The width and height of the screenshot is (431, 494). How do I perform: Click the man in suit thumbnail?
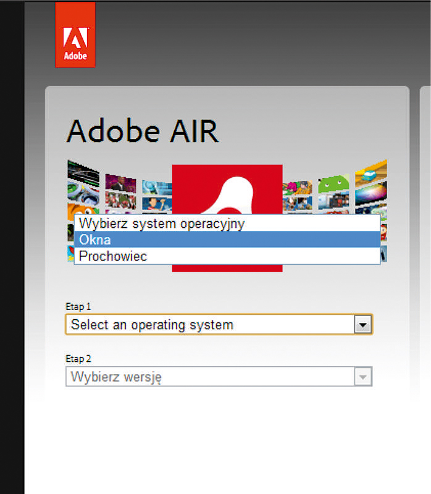120,183
